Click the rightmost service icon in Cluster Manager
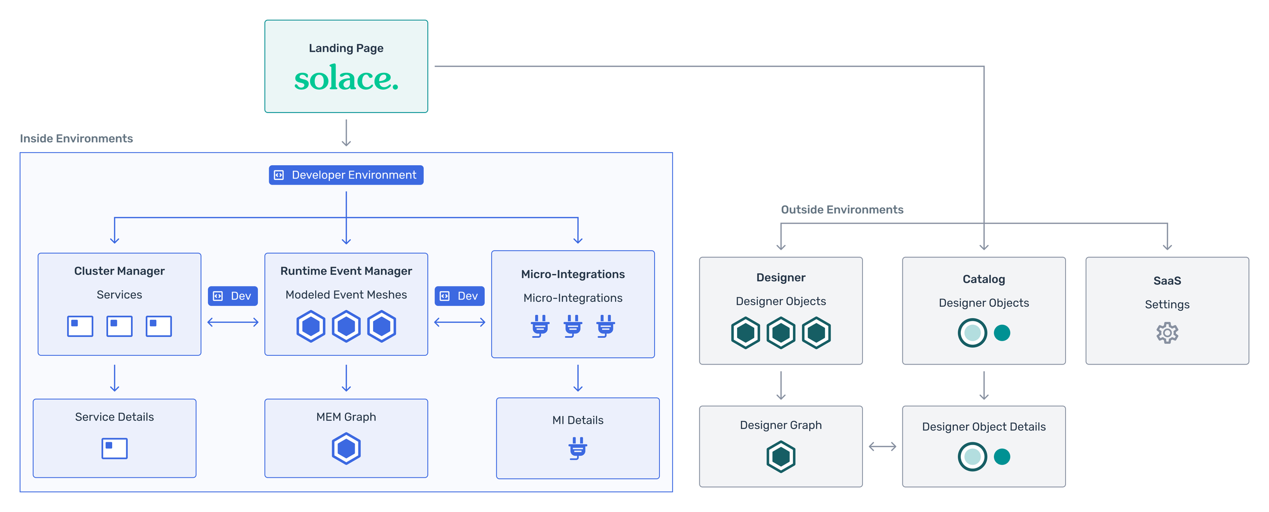 [159, 326]
